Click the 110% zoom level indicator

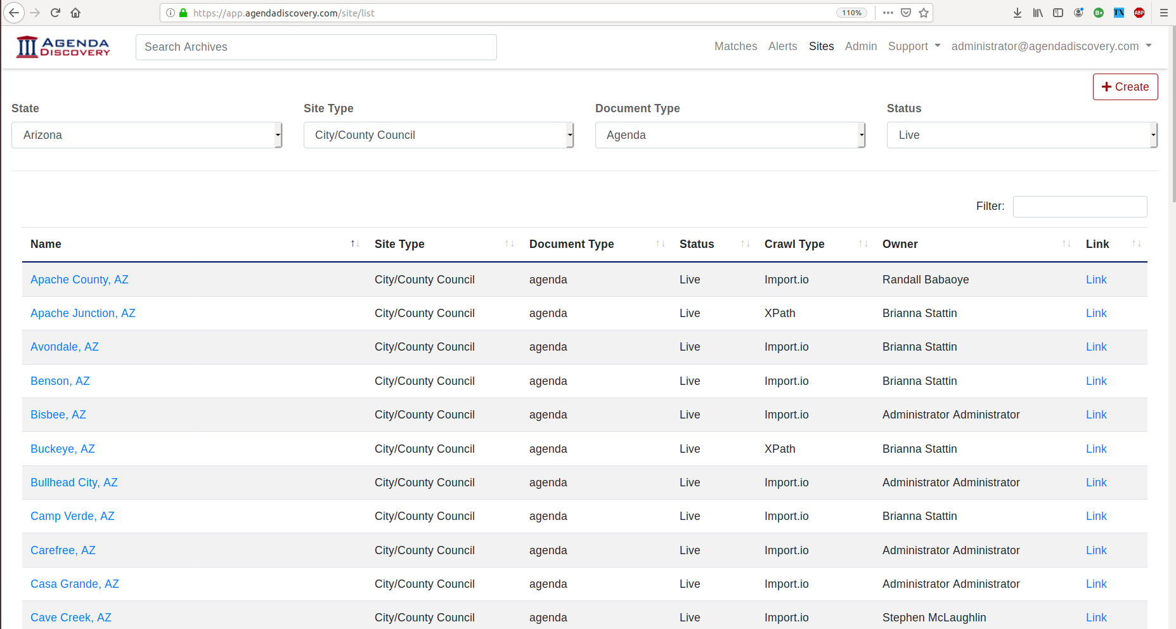point(851,13)
